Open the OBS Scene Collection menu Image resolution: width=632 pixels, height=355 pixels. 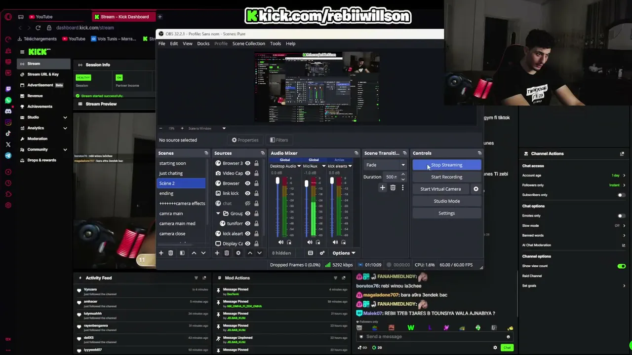pos(248,43)
